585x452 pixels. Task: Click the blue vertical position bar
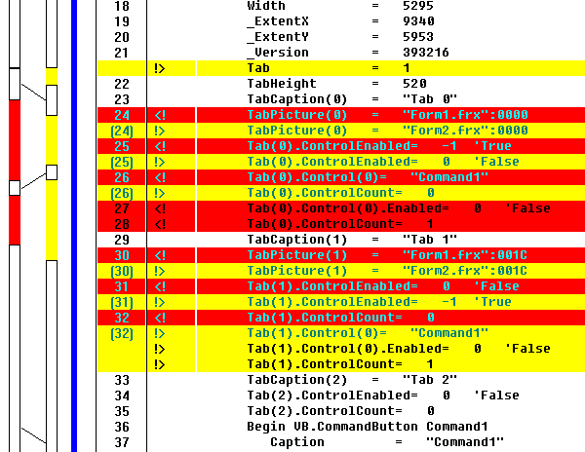point(74,226)
